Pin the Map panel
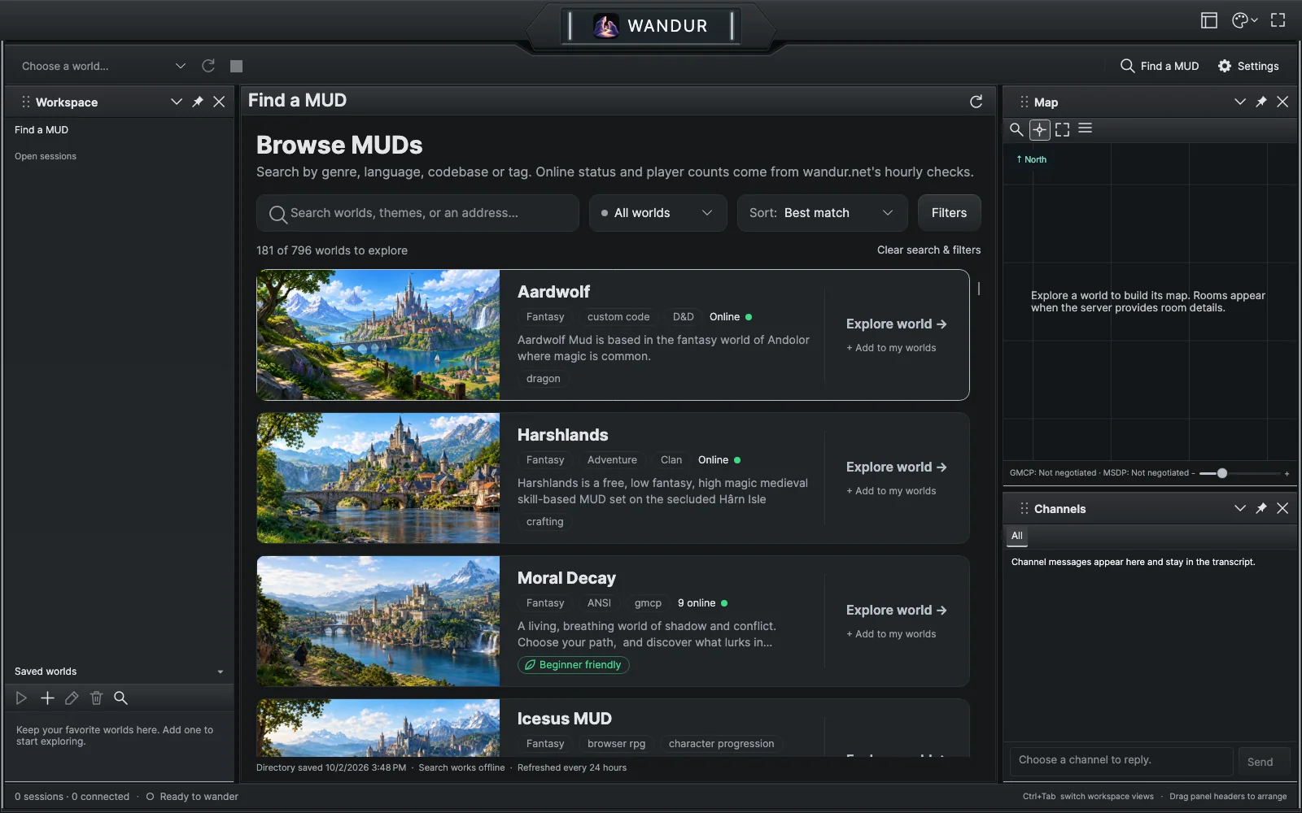Image resolution: width=1302 pixels, height=813 pixels. click(x=1261, y=102)
